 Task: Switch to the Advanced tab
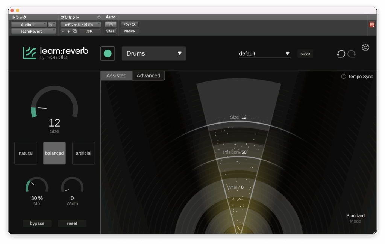[x=148, y=75]
